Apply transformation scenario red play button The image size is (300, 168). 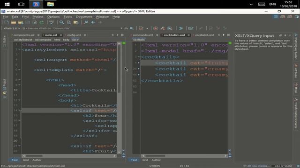156,28
